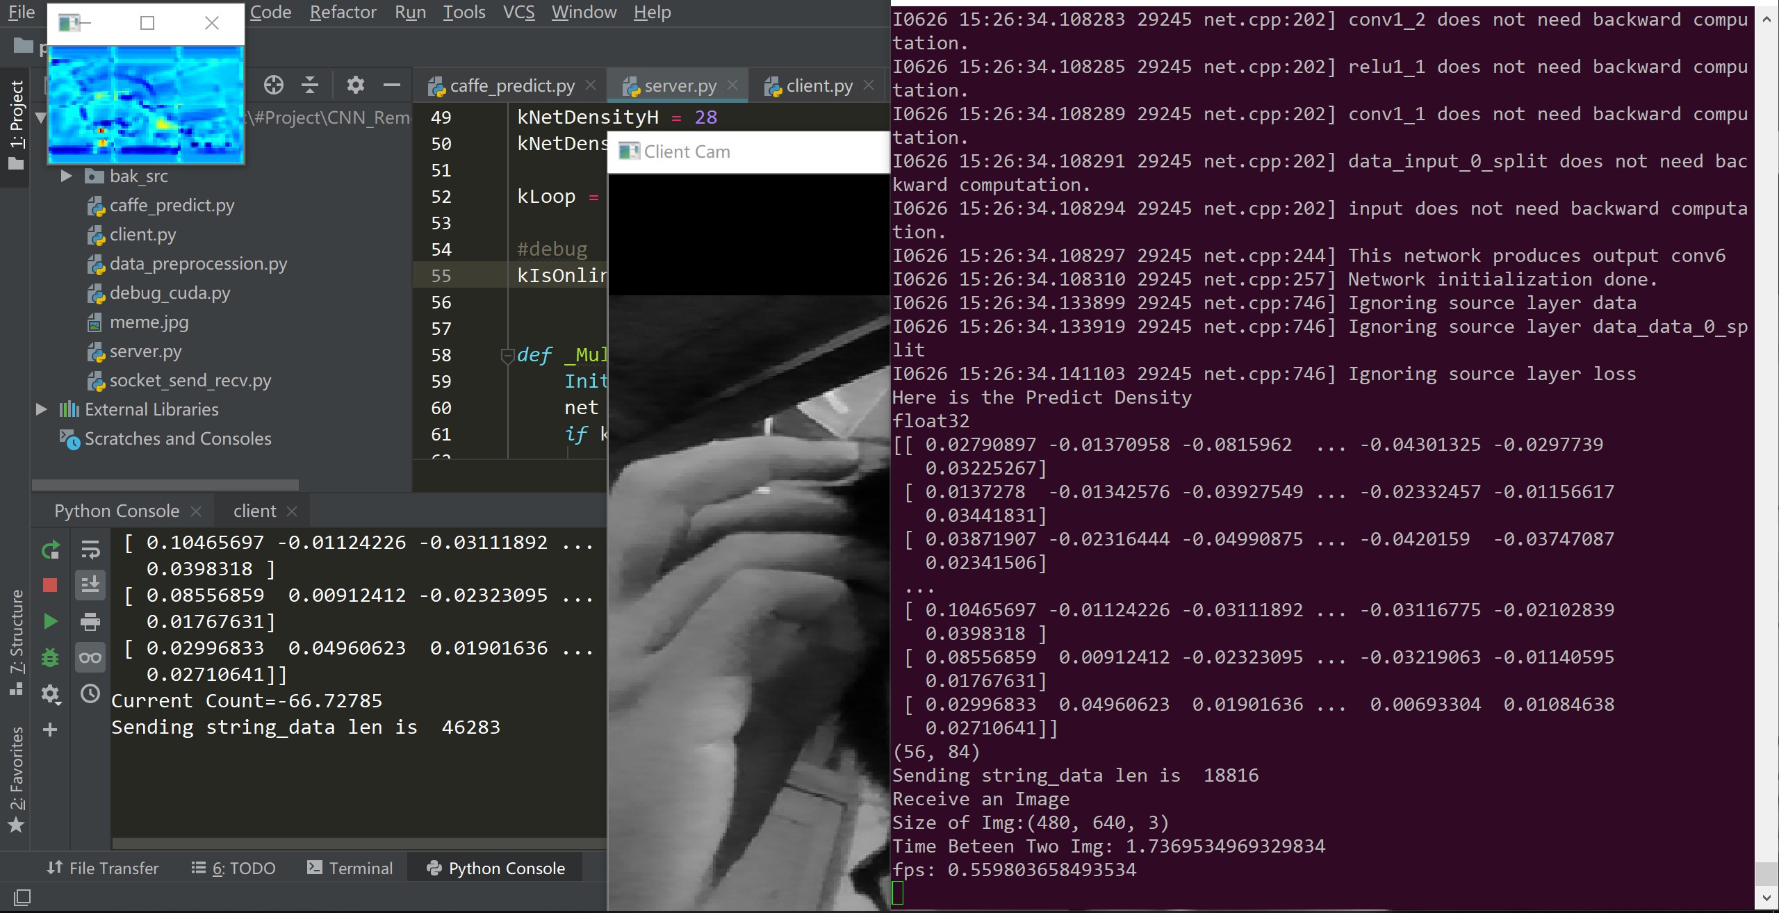The height and width of the screenshot is (913, 1779).
Task: Print console output with the printer icon
Action: click(90, 621)
